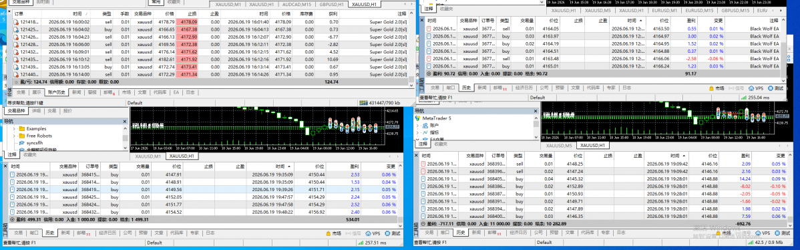Expand the Free Robots folder
Screen dimensions: 800x250
tap(14, 136)
